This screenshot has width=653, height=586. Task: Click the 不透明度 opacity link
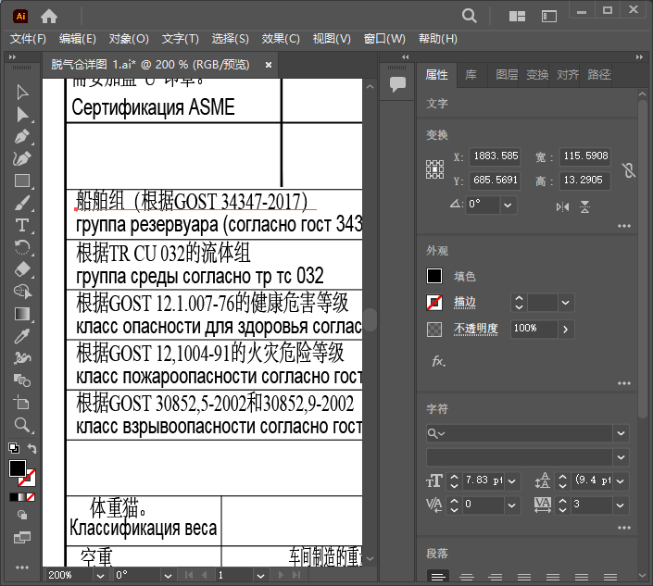(475, 329)
